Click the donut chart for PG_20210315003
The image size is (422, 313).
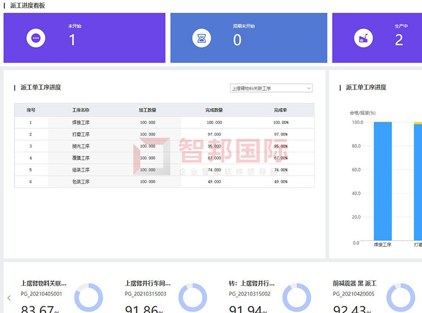coord(193,297)
